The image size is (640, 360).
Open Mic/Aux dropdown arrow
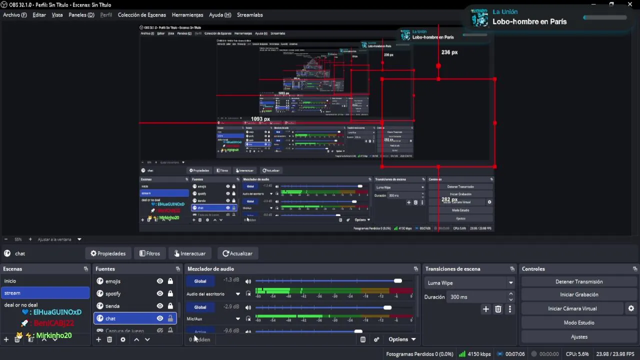(x=238, y=319)
